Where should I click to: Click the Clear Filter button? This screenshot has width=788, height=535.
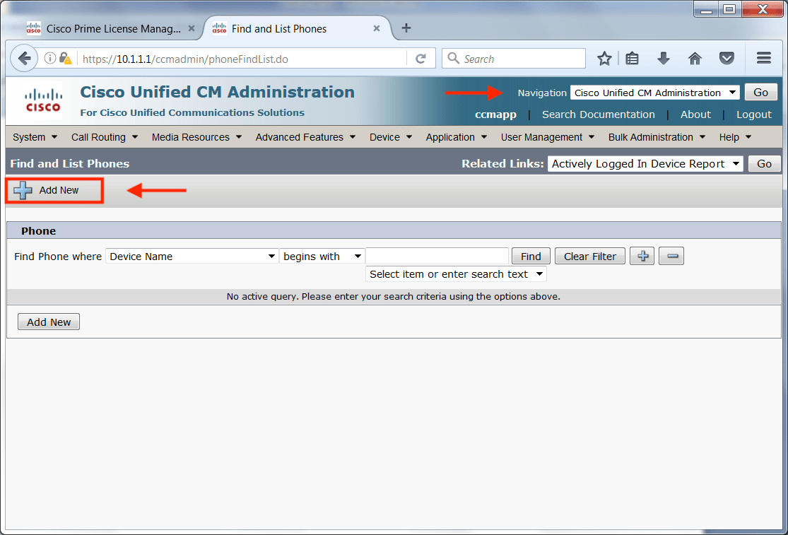(589, 257)
